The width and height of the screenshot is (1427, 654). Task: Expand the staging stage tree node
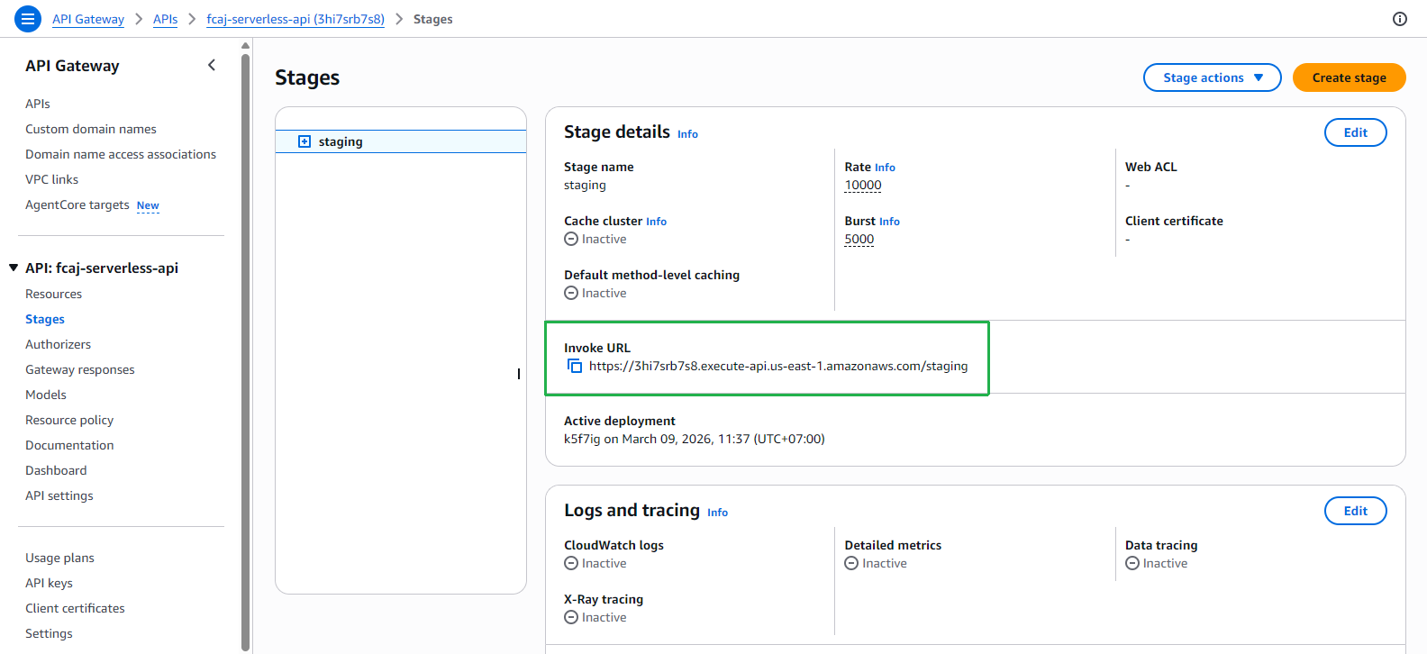click(304, 141)
